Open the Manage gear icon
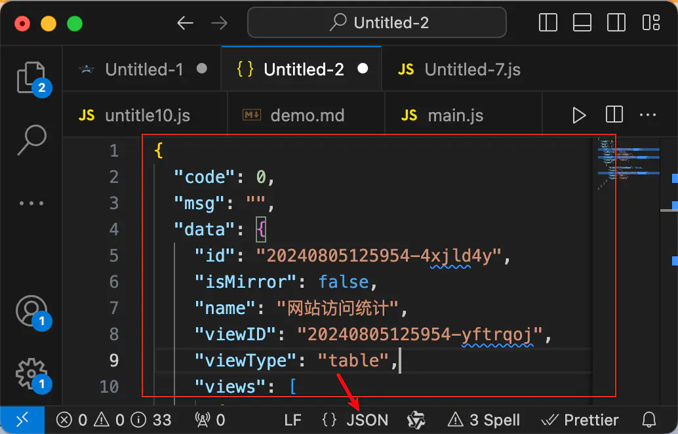This screenshot has height=434, width=678. [x=31, y=373]
